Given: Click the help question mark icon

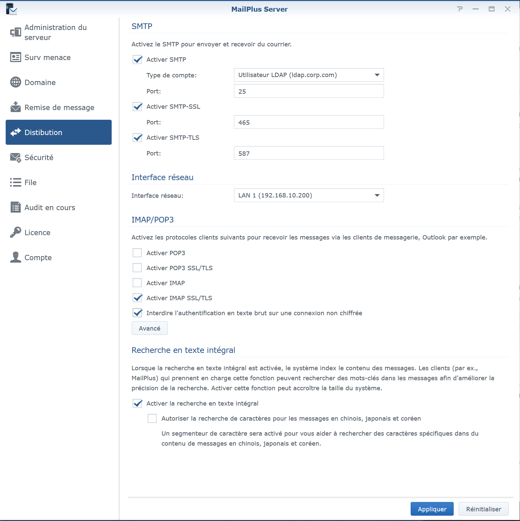Looking at the screenshot, I should tap(460, 9).
